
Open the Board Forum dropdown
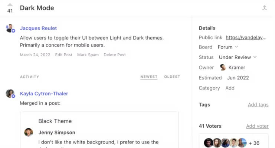pyautogui.click(x=228, y=47)
